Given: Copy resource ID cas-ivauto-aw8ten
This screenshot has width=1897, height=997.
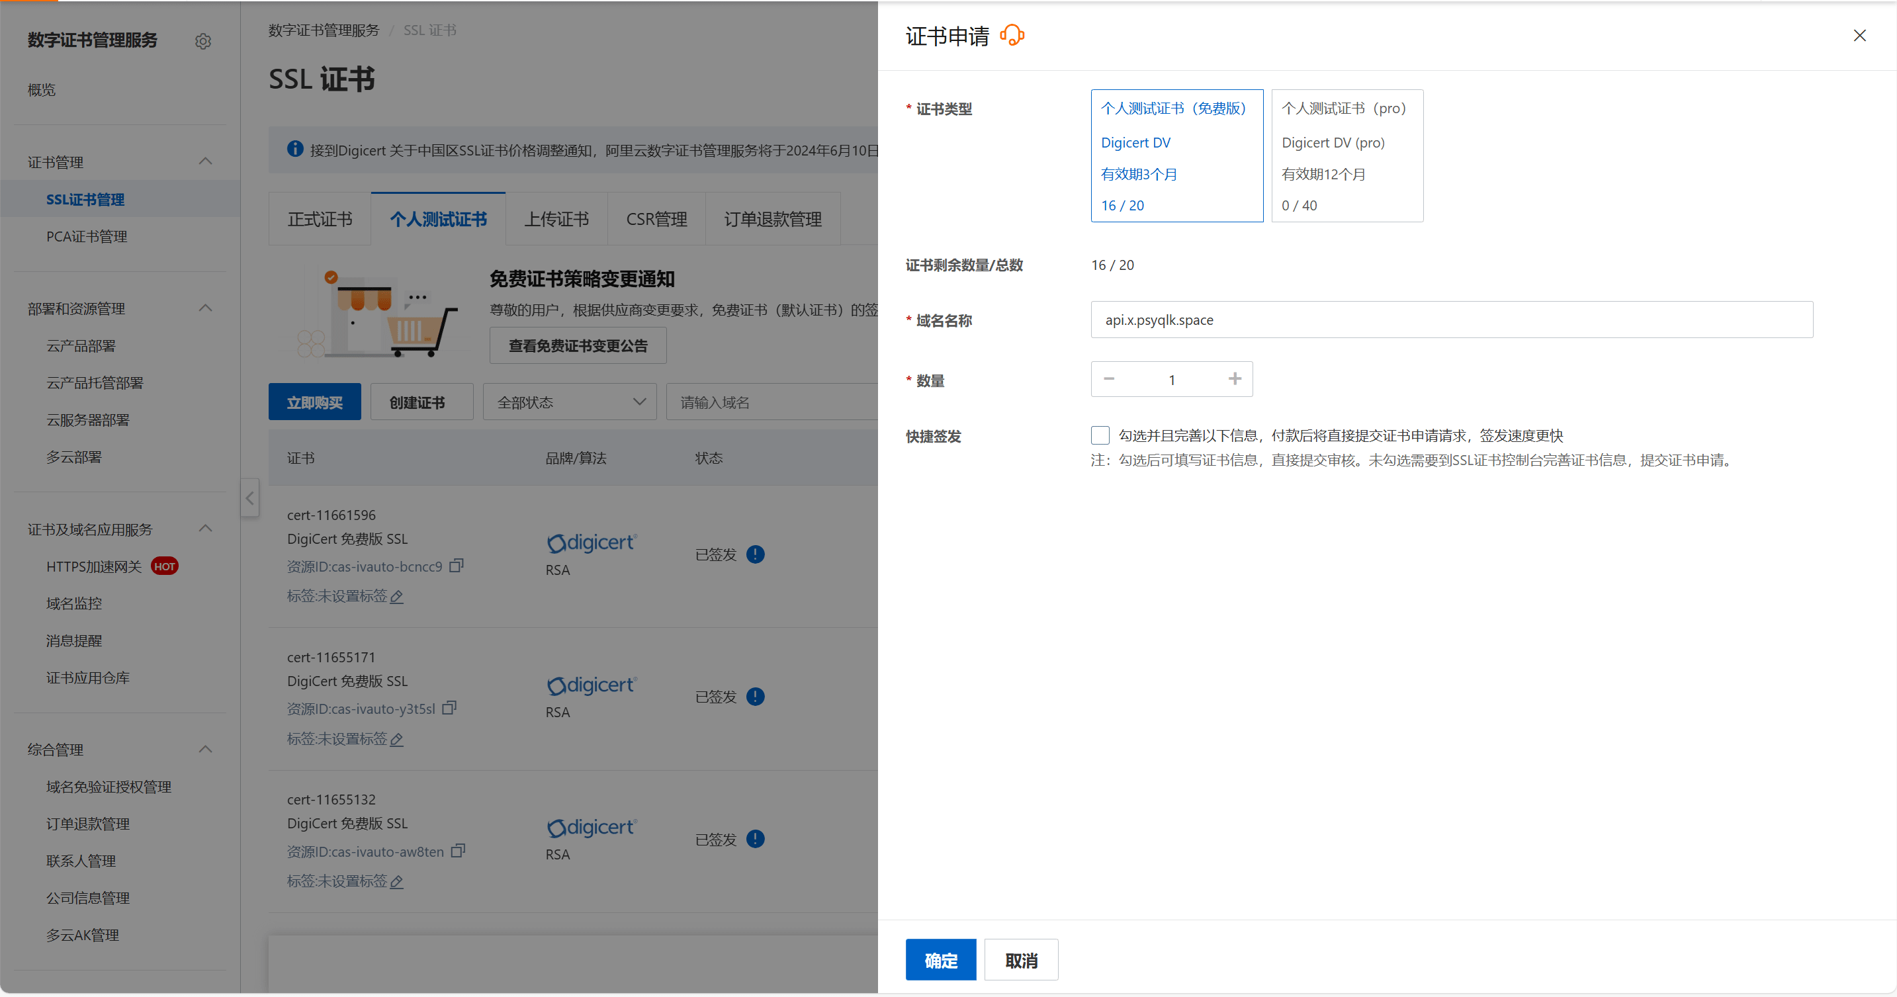Looking at the screenshot, I should coord(458,851).
